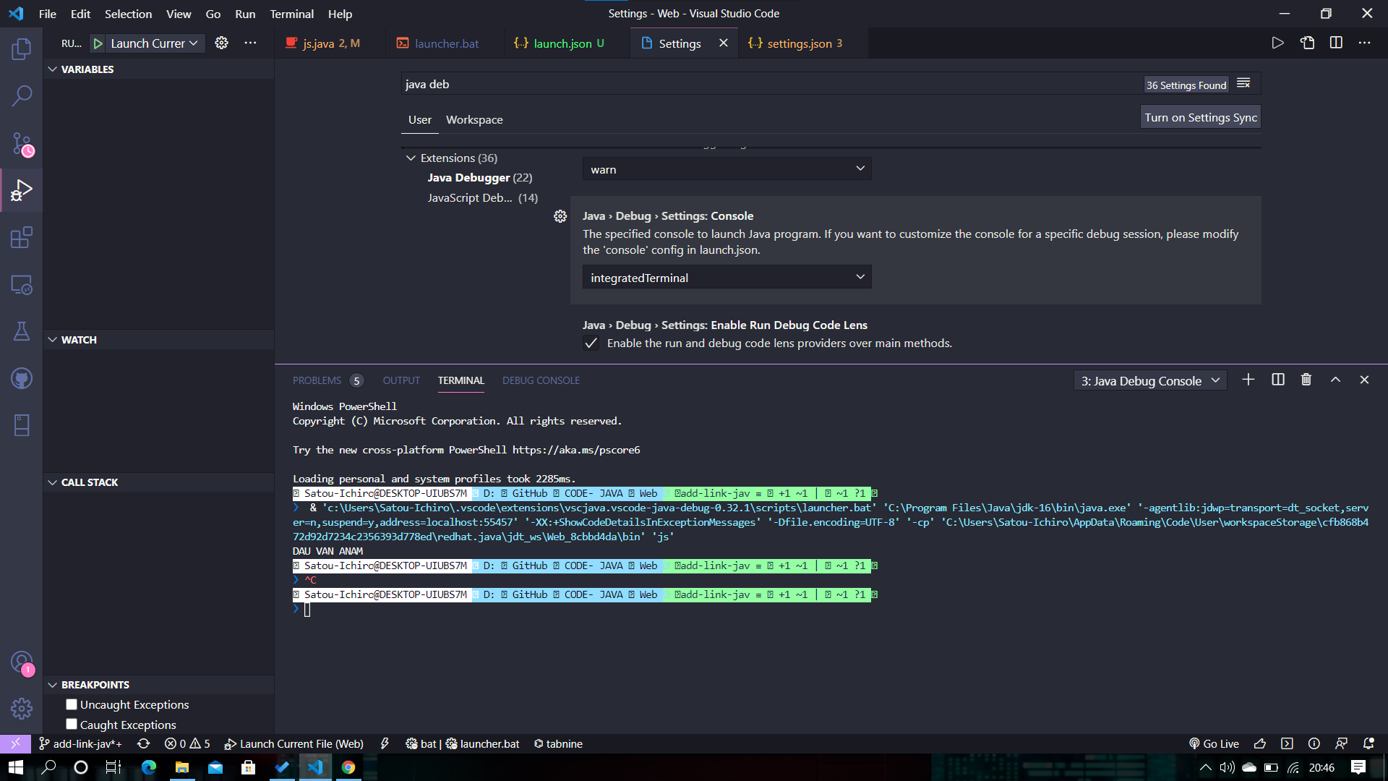Viewport: 1388px width, 781px height.
Task: Close the terminal panel
Action: point(1364,380)
